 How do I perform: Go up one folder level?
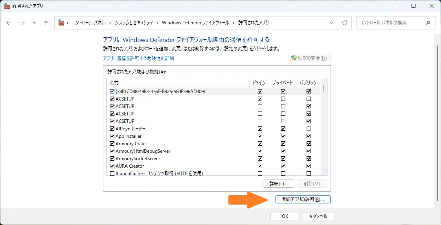tap(46, 23)
